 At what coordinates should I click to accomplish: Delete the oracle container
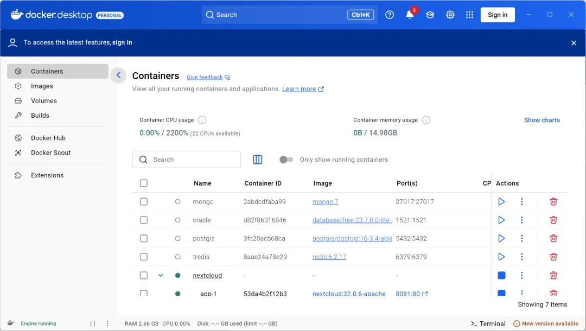coord(553,220)
